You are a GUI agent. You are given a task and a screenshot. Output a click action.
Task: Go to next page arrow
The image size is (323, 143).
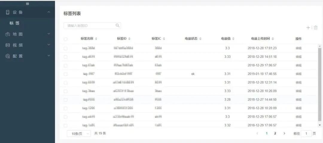coord(284,133)
